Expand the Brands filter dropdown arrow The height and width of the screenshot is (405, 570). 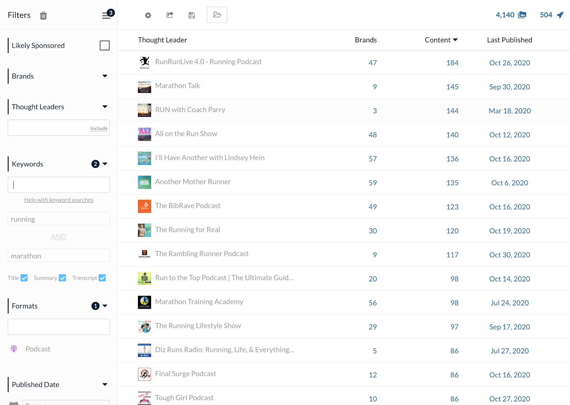pos(105,76)
